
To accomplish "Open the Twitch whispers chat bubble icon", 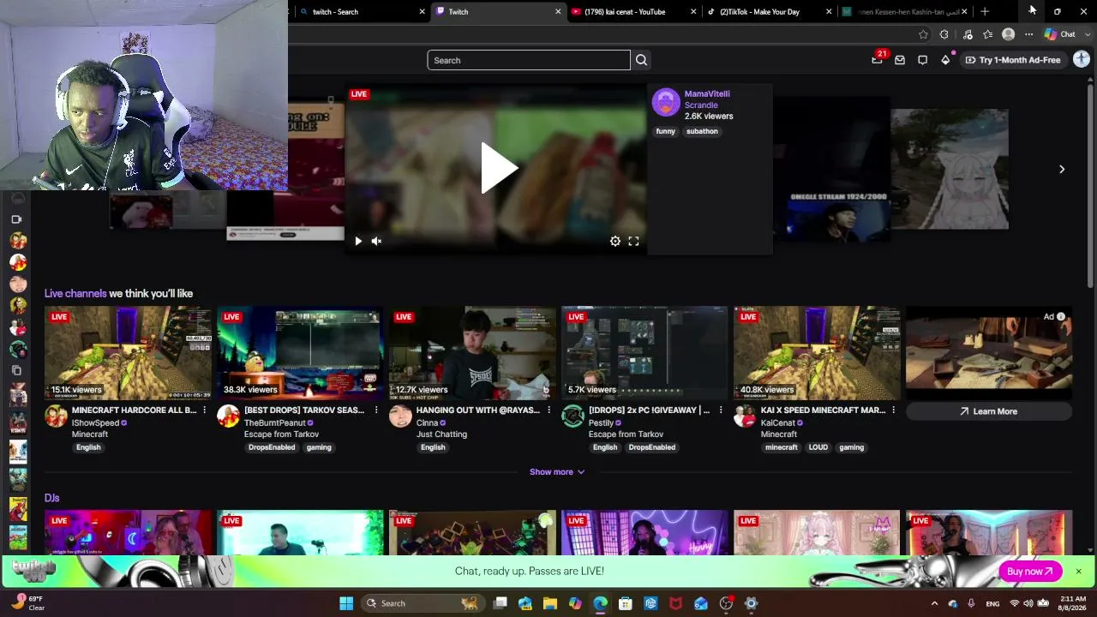I will (x=922, y=60).
